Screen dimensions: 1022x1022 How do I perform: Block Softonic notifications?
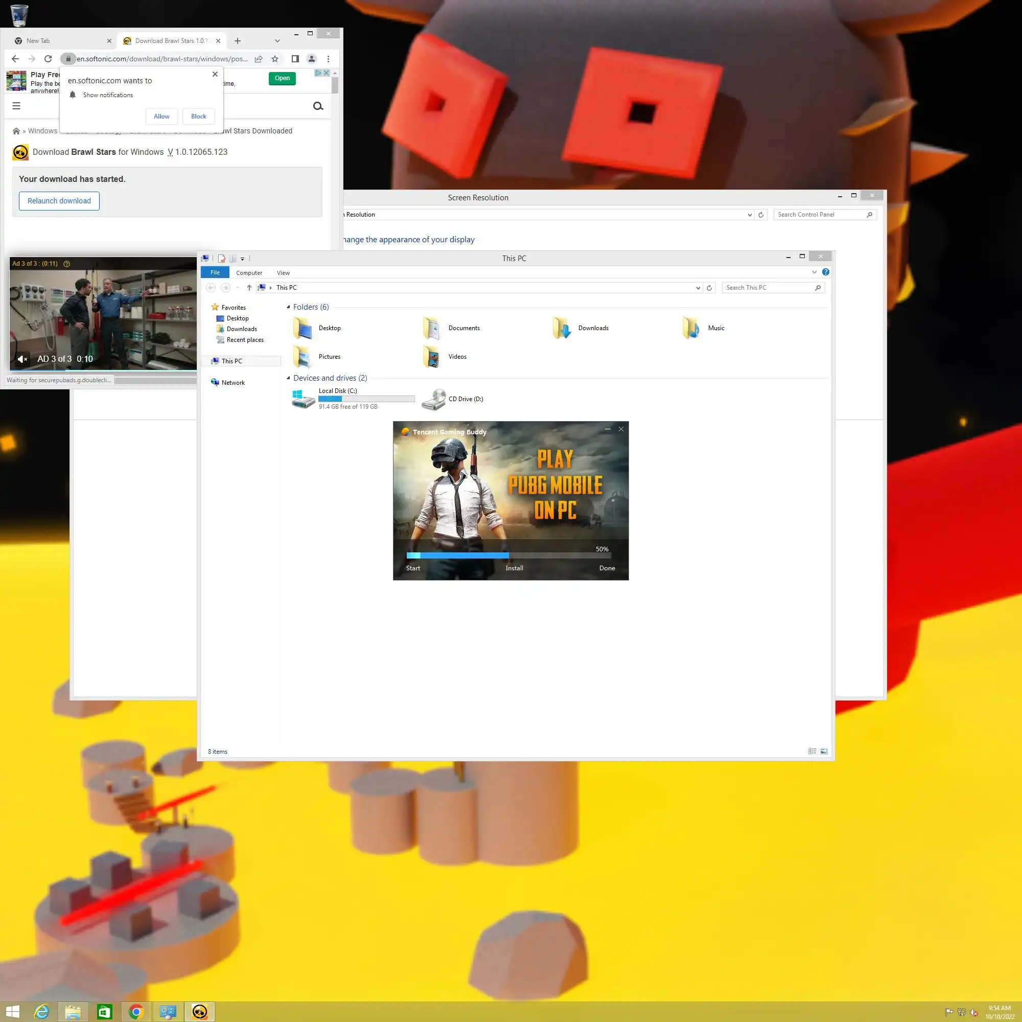[198, 117]
